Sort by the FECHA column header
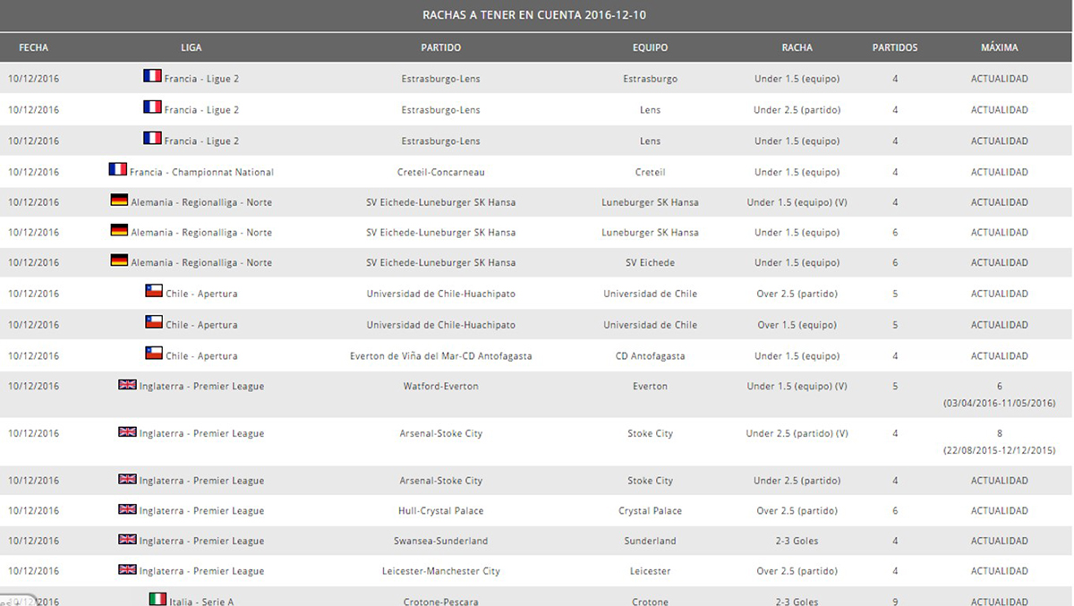The width and height of the screenshot is (1074, 606). pyautogui.click(x=34, y=47)
